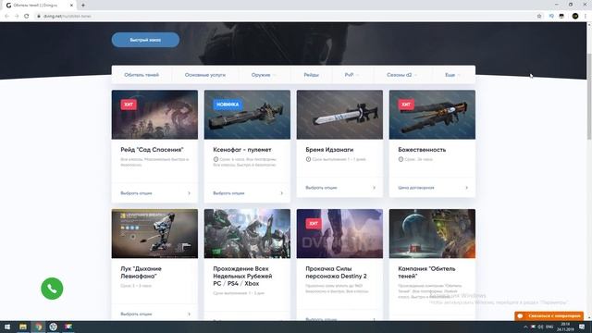Click the arrow on Бремя Идзанаги card footer
This screenshot has height=333, width=592.
coord(374,188)
